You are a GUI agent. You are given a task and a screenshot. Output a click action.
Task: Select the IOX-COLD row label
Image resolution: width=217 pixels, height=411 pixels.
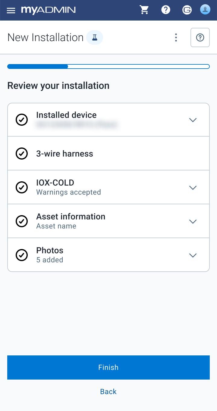[x=55, y=183]
